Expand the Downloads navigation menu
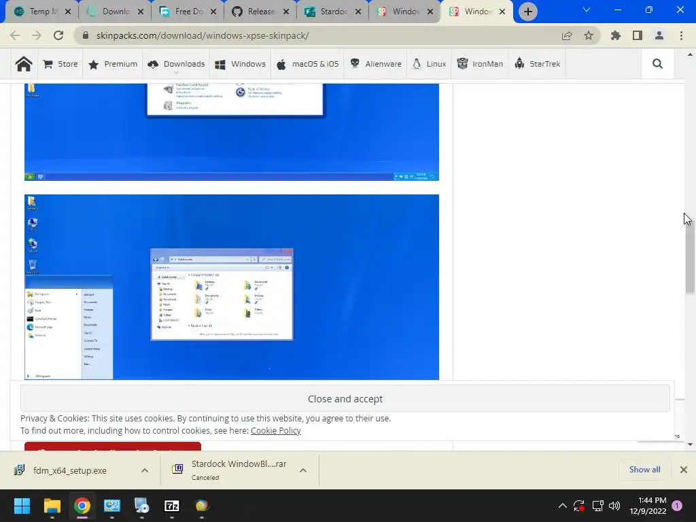The width and height of the screenshot is (696, 522). pyautogui.click(x=176, y=64)
